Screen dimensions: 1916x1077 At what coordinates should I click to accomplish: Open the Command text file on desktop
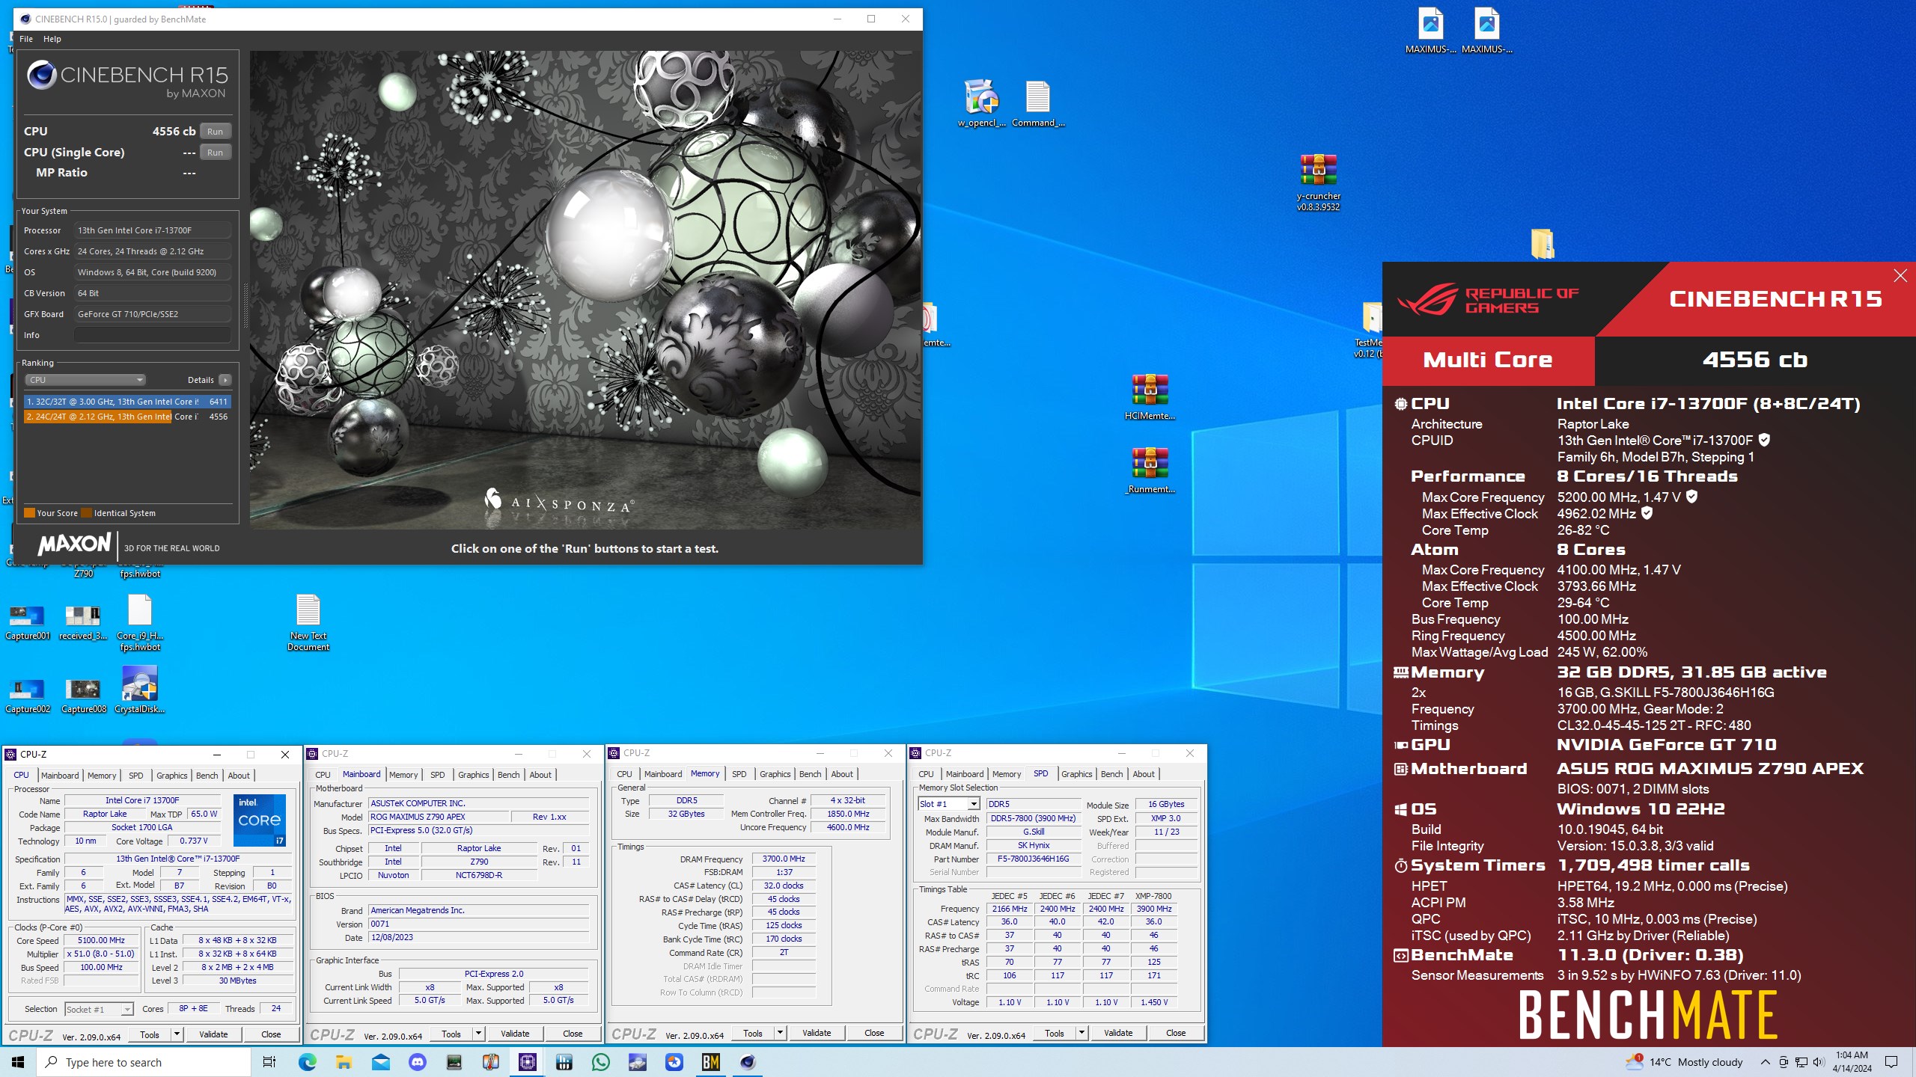click(1038, 103)
